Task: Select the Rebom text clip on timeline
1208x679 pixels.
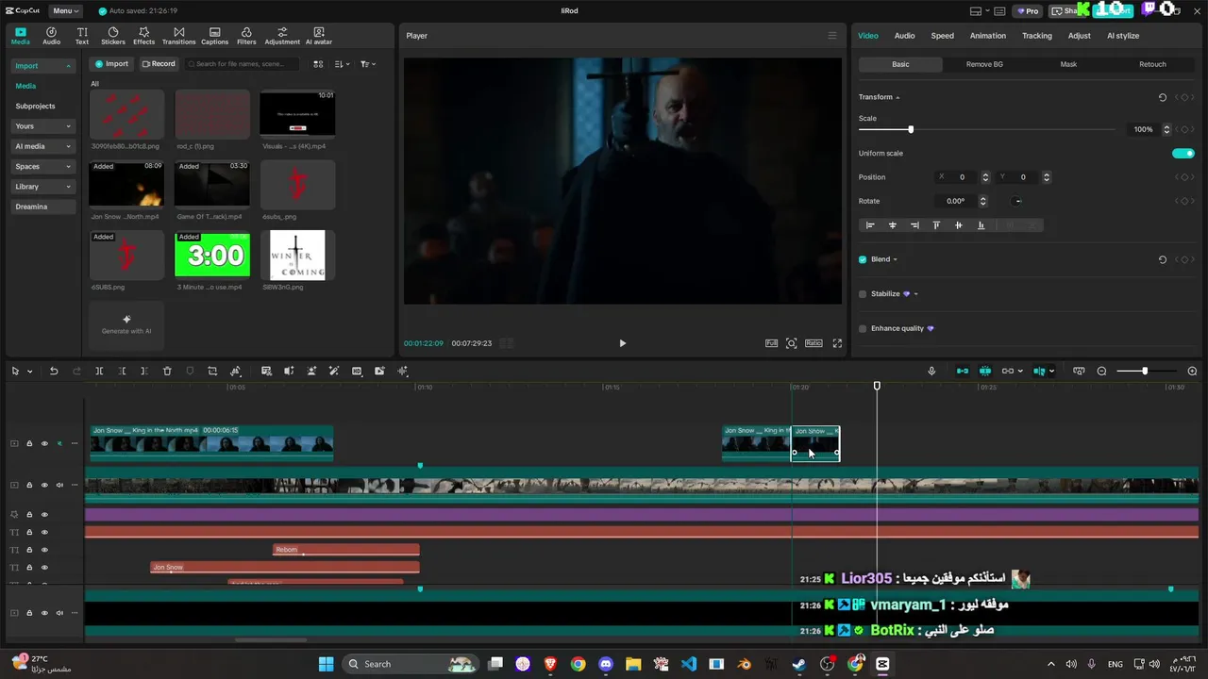Action: (345, 550)
